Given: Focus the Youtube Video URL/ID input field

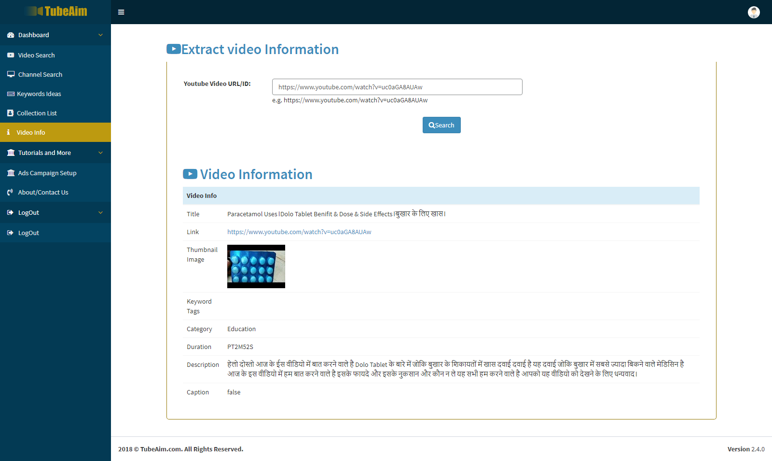Looking at the screenshot, I should (397, 87).
